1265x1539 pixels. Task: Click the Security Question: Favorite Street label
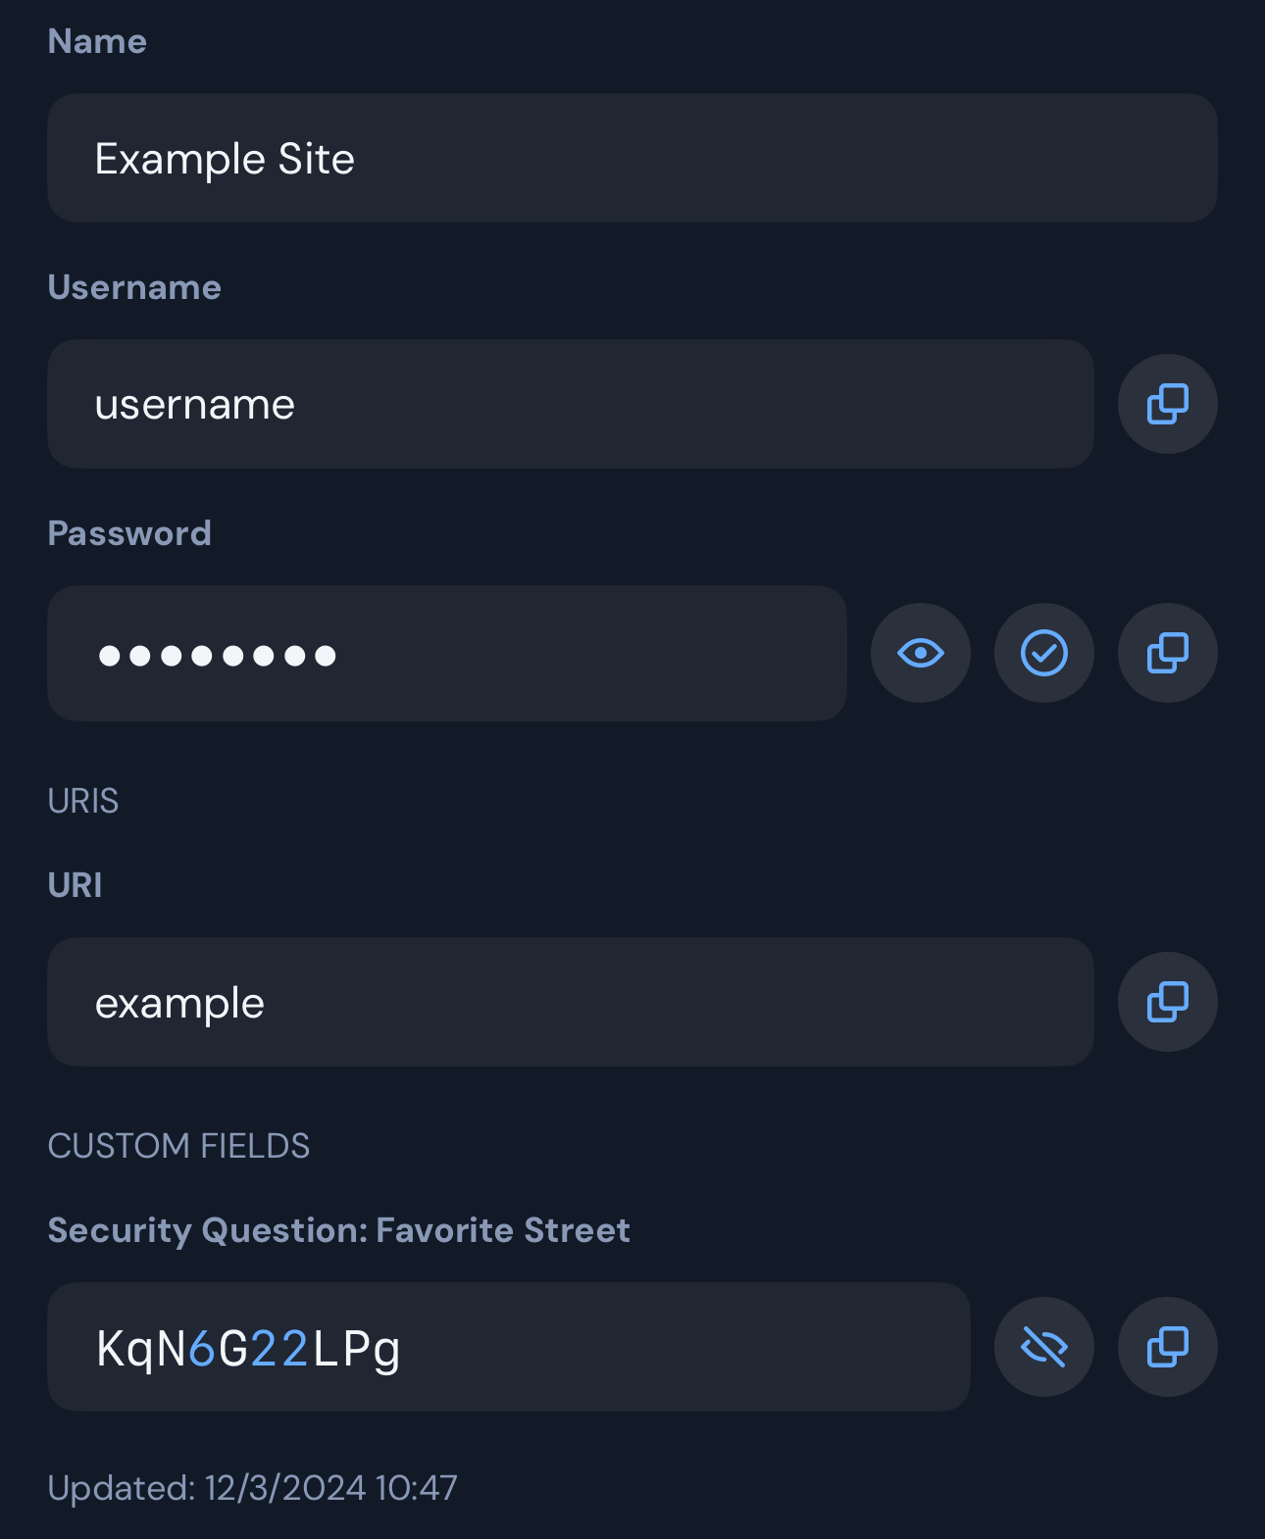coord(338,1230)
